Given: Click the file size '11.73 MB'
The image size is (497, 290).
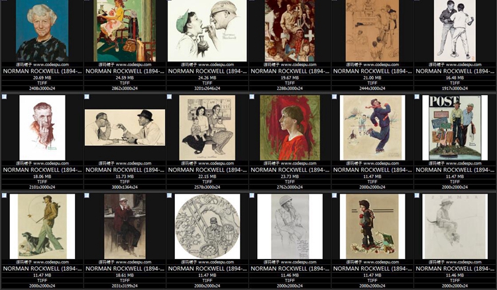Looking at the screenshot, I should pyautogui.click(x=125, y=176).
